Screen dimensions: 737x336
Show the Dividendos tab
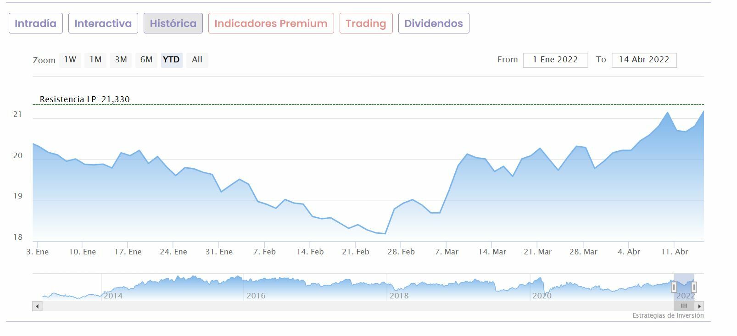pos(433,23)
